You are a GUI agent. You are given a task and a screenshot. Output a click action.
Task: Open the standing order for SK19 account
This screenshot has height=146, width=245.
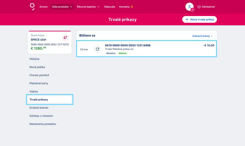pos(146,49)
